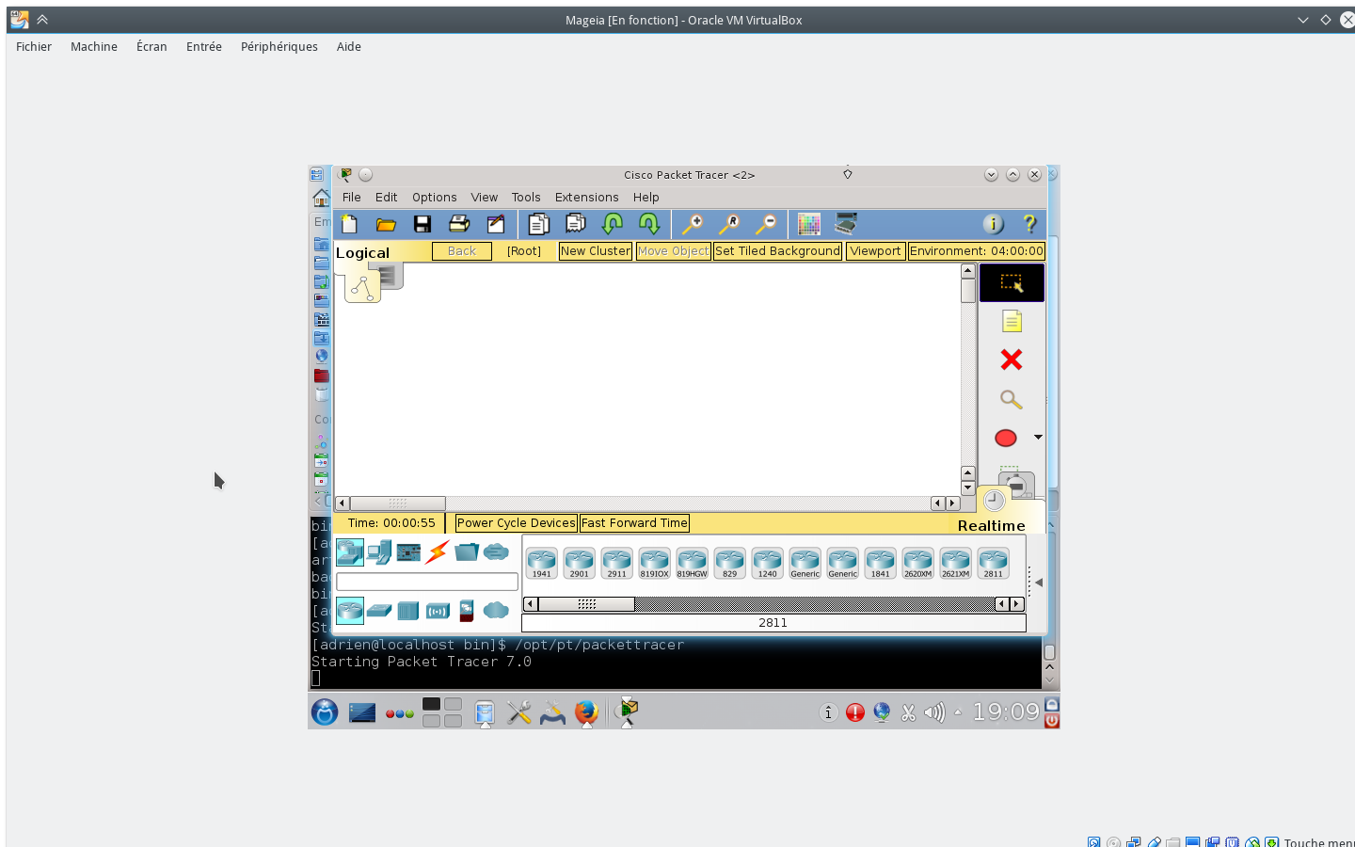Collapse device panel using right-side arrow
The height and width of the screenshot is (847, 1355).
pos(1039,583)
